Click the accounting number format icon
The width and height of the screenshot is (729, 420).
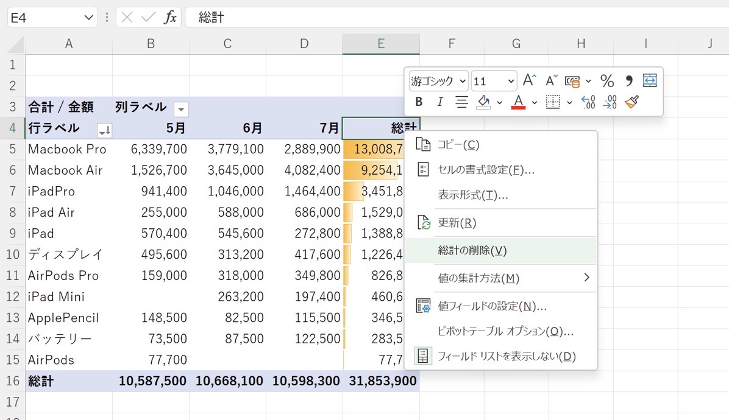tap(572, 81)
